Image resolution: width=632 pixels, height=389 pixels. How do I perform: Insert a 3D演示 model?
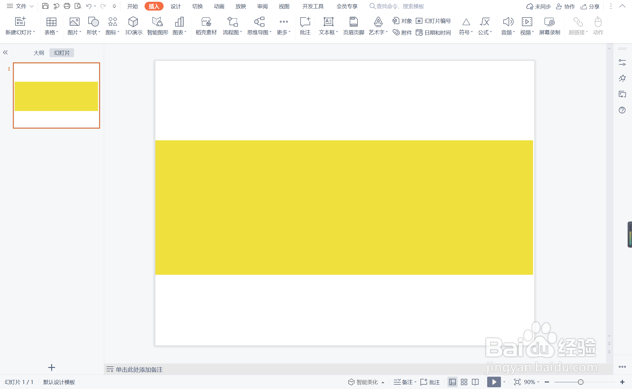coord(133,26)
